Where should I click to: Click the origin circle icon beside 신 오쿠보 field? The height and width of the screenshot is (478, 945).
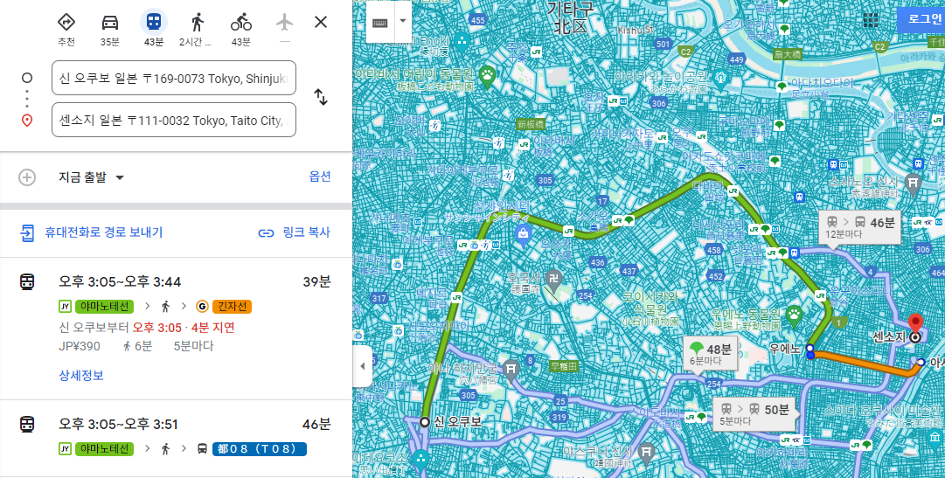(26, 78)
